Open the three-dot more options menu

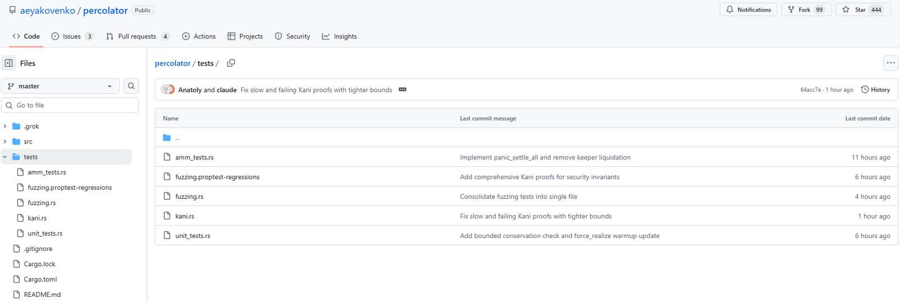coord(890,63)
